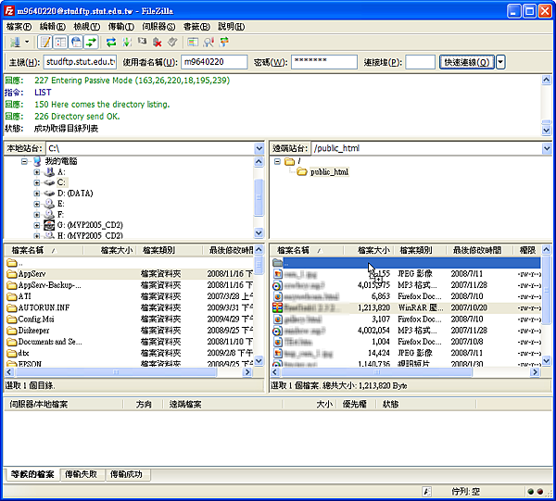The height and width of the screenshot is (501, 556).
Task: Open the 傳輸(T) menu
Action: 120,27
